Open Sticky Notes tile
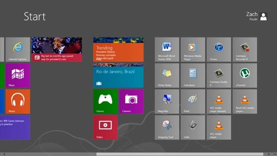The height and width of the screenshot is (156, 277). click(x=167, y=75)
